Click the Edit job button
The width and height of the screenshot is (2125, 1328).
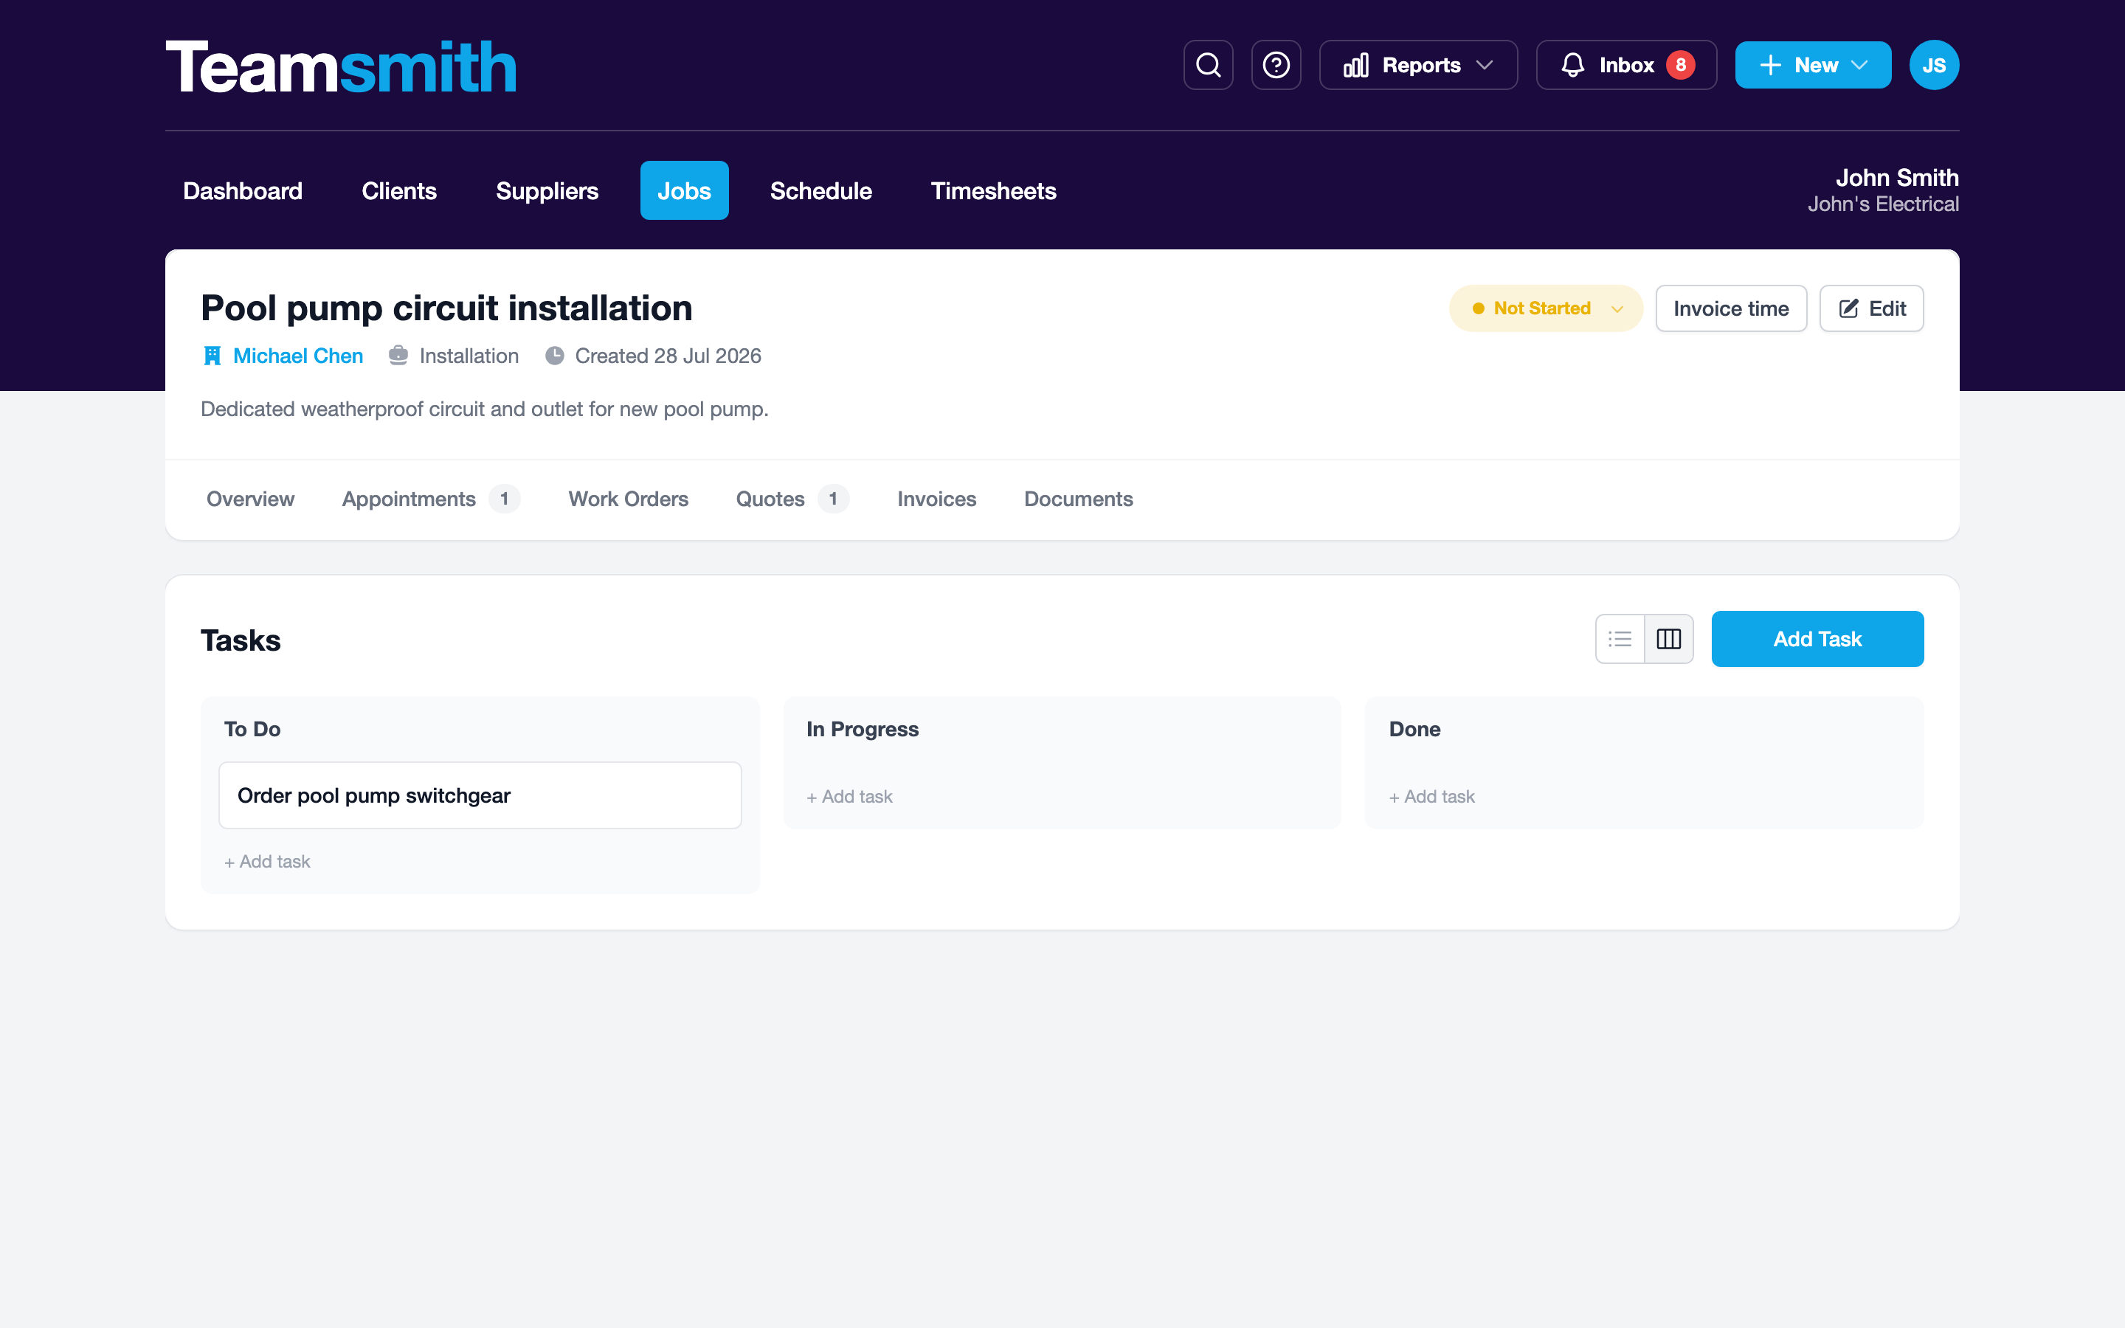click(x=1871, y=308)
